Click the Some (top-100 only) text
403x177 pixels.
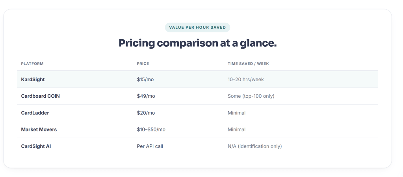(x=251, y=96)
